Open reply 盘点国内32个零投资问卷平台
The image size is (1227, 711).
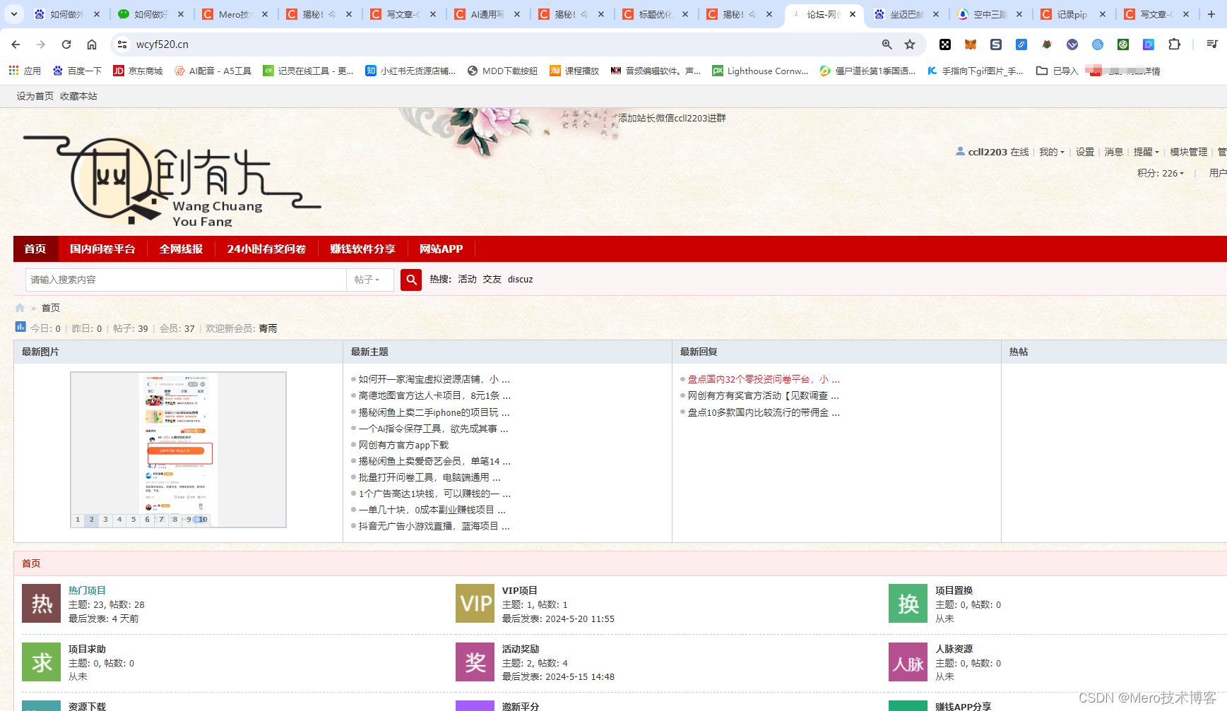tap(764, 379)
